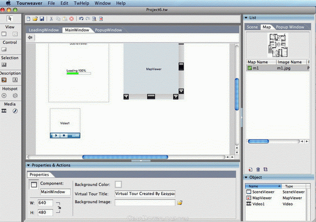Image resolution: width=316 pixels, height=222 pixels.
Task: Click Background Color swatch
Action: pyautogui.click(x=118, y=184)
